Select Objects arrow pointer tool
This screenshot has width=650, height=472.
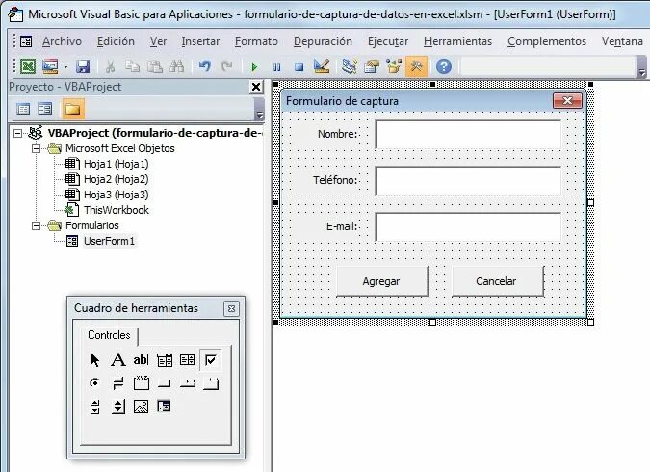(95, 359)
